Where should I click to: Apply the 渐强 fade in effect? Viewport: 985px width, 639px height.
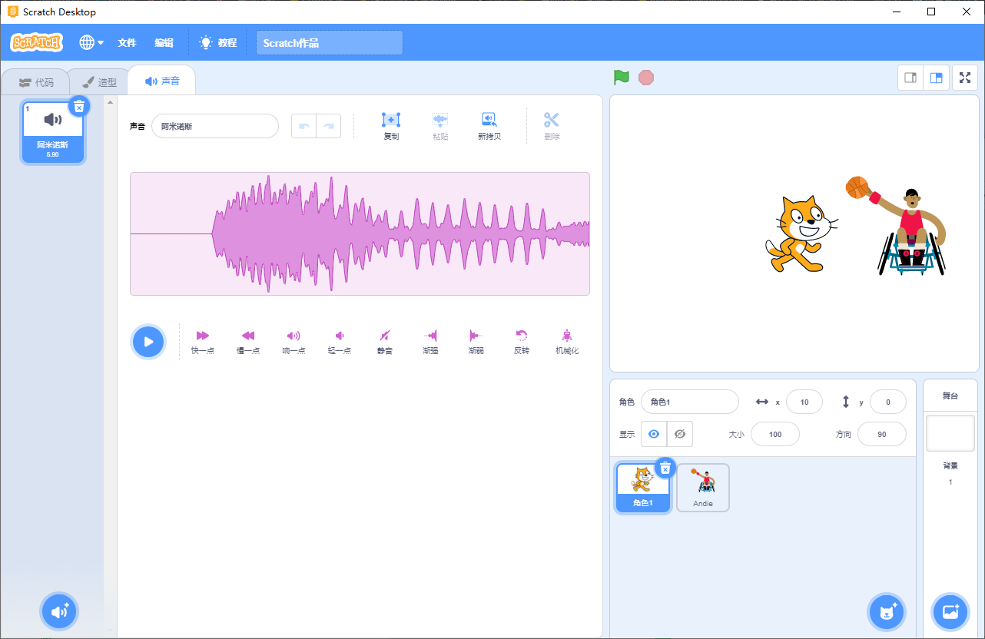tap(430, 342)
